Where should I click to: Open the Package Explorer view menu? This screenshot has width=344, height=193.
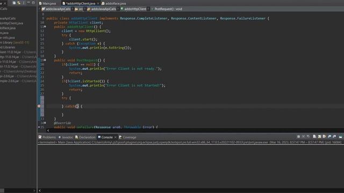click(x=24, y=3)
